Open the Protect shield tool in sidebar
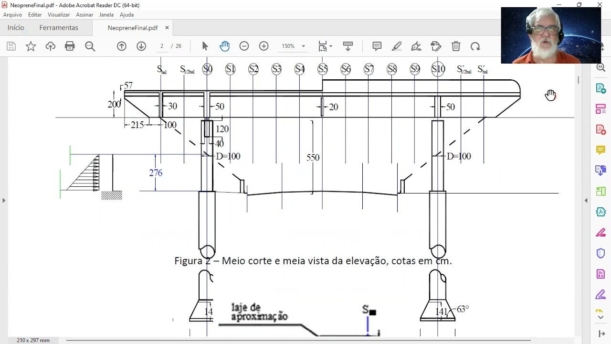Screen dimensions: 611x344 click(600, 253)
